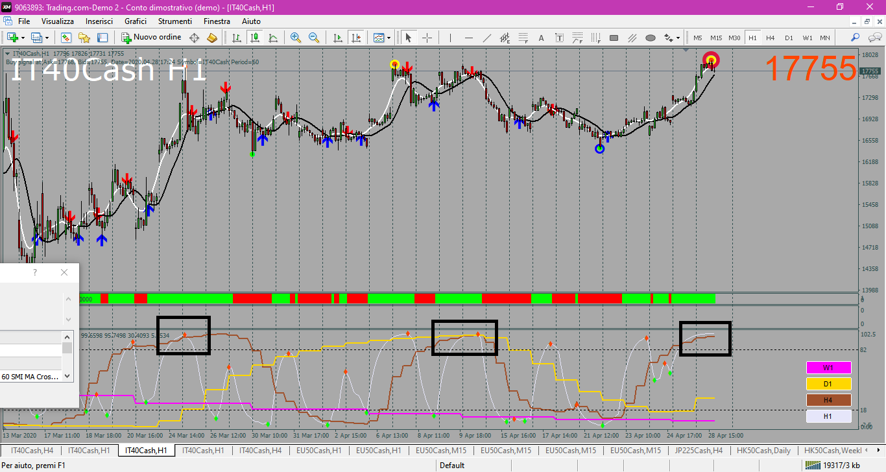This screenshot has height=472, width=886.
Task: Click the Zoom Out magnifier icon
Action: tap(314, 38)
